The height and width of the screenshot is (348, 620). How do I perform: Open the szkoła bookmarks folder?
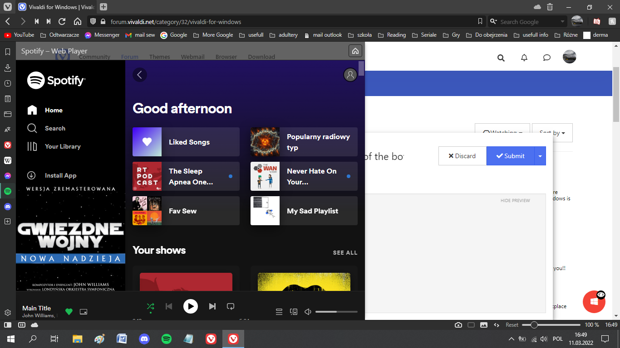[360, 35]
